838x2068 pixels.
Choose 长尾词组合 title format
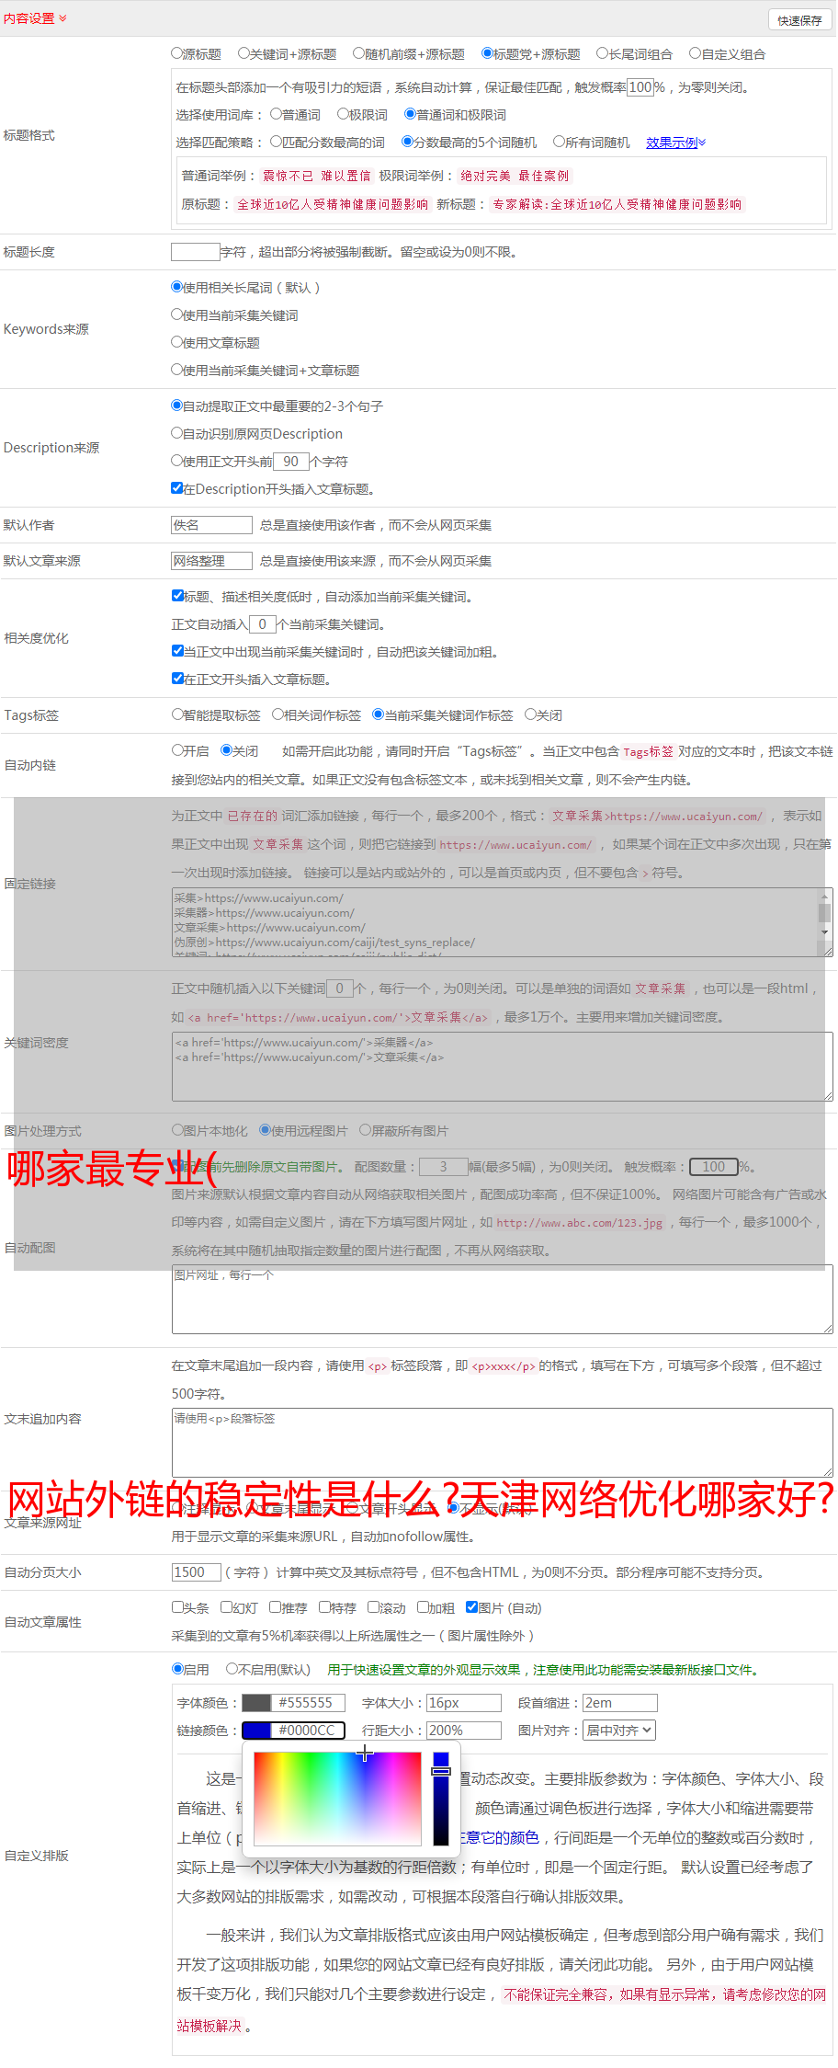point(603,53)
